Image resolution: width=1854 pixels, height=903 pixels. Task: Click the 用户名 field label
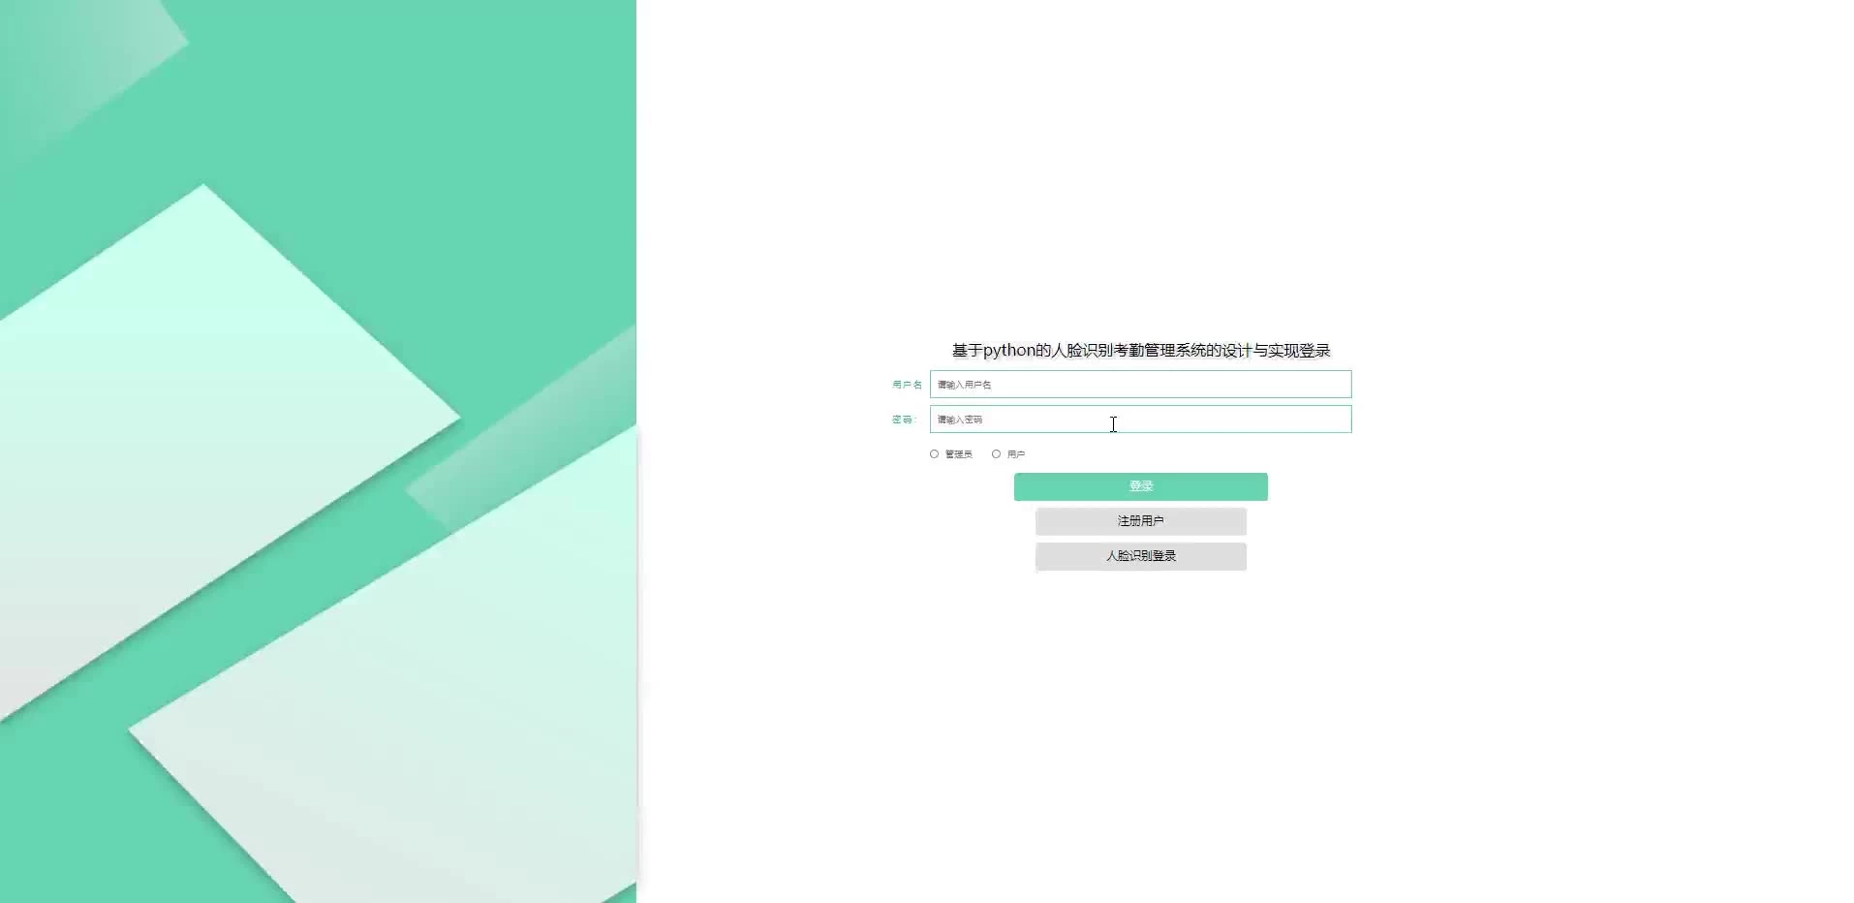(907, 385)
